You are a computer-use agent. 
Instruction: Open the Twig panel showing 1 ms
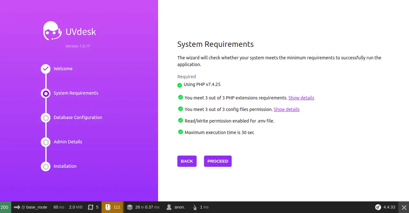point(200,207)
